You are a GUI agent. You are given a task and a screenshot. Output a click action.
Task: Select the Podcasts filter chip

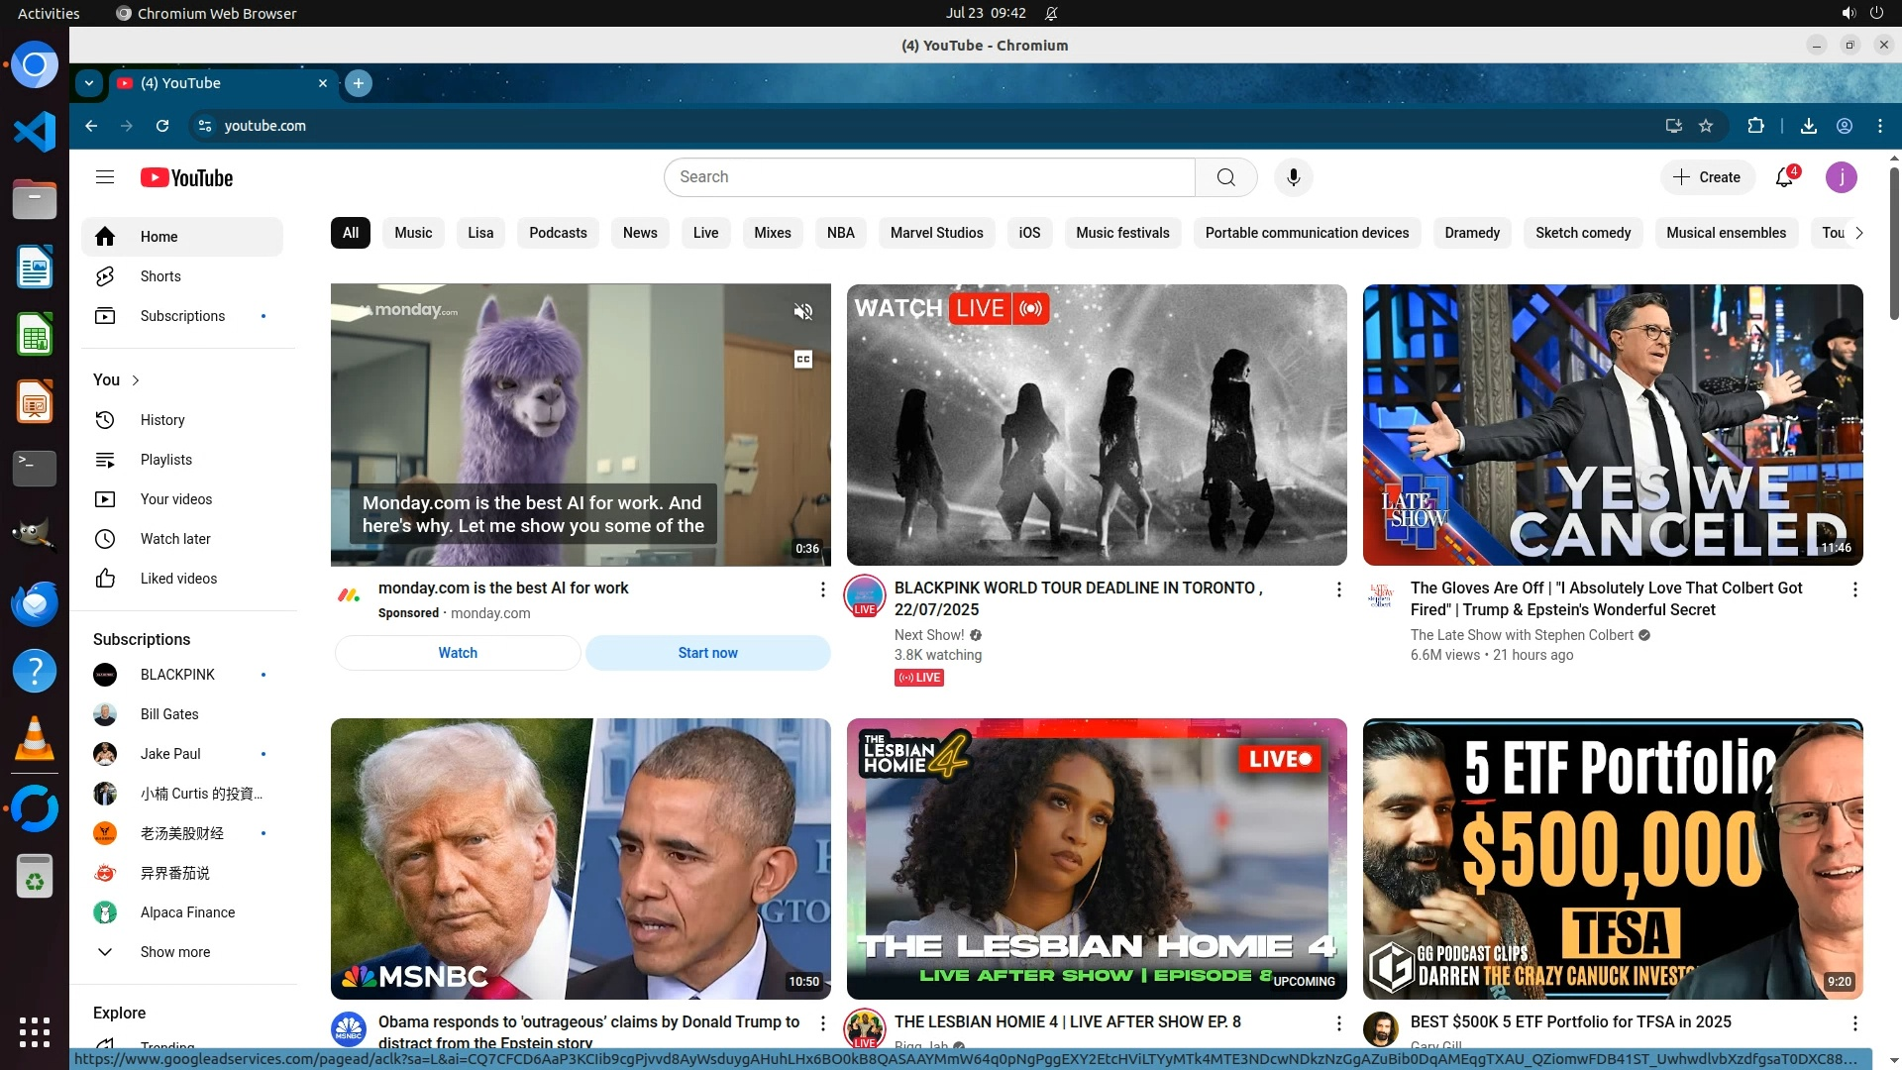pos(558,233)
